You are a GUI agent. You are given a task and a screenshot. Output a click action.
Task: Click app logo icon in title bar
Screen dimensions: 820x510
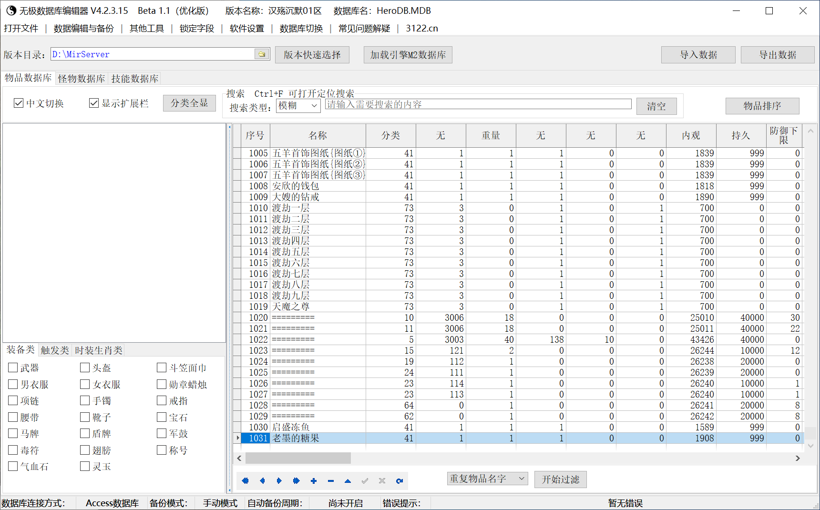coord(11,10)
